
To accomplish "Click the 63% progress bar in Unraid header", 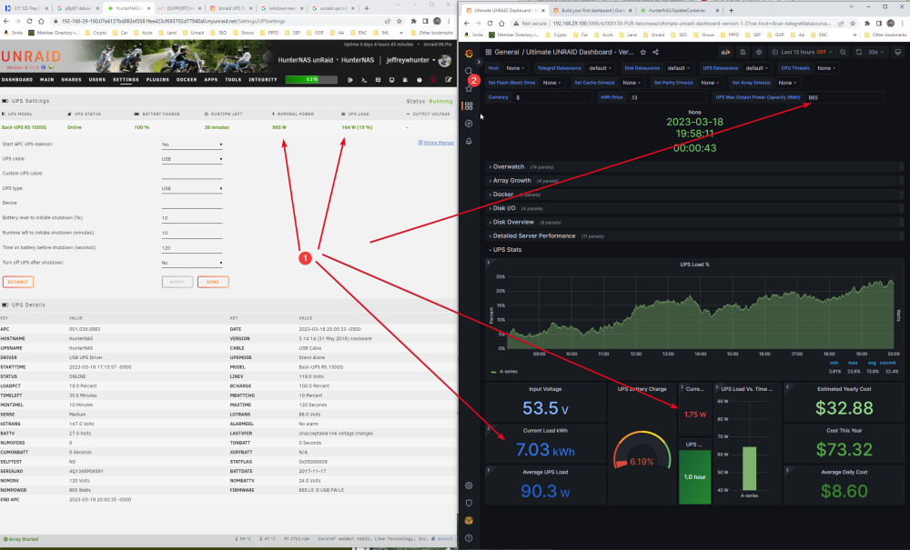I will click(x=311, y=79).
